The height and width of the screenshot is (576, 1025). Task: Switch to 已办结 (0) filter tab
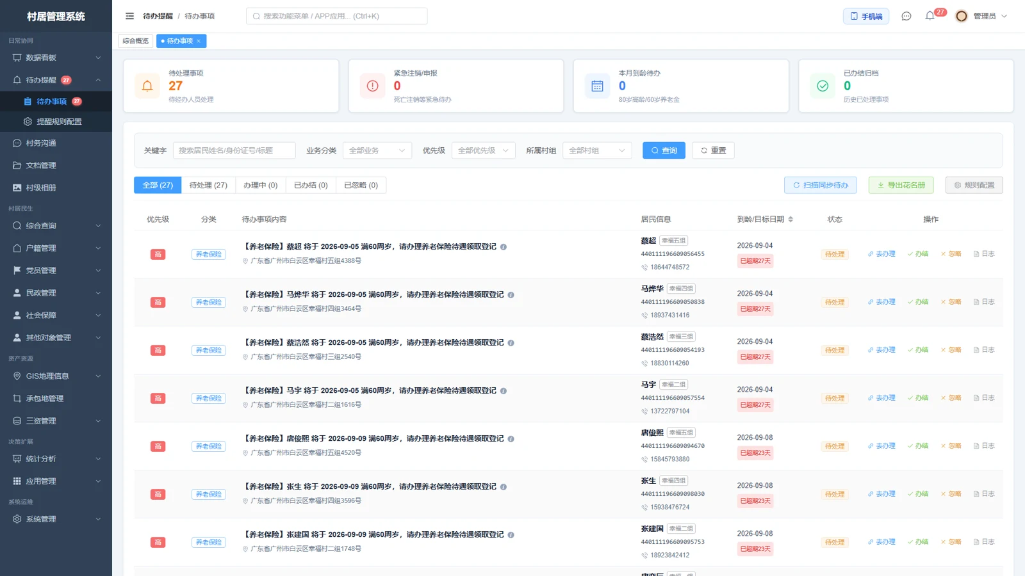(x=311, y=185)
